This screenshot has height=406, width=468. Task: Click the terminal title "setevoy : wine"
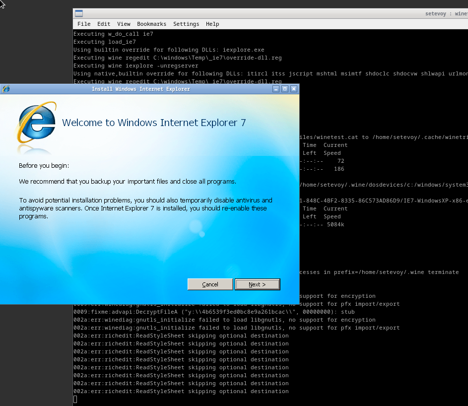[x=447, y=13]
